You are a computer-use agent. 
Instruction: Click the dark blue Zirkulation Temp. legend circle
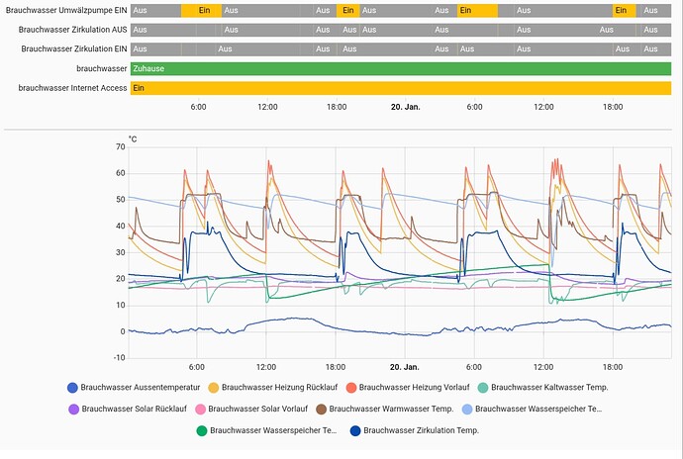pyautogui.click(x=355, y=430)
